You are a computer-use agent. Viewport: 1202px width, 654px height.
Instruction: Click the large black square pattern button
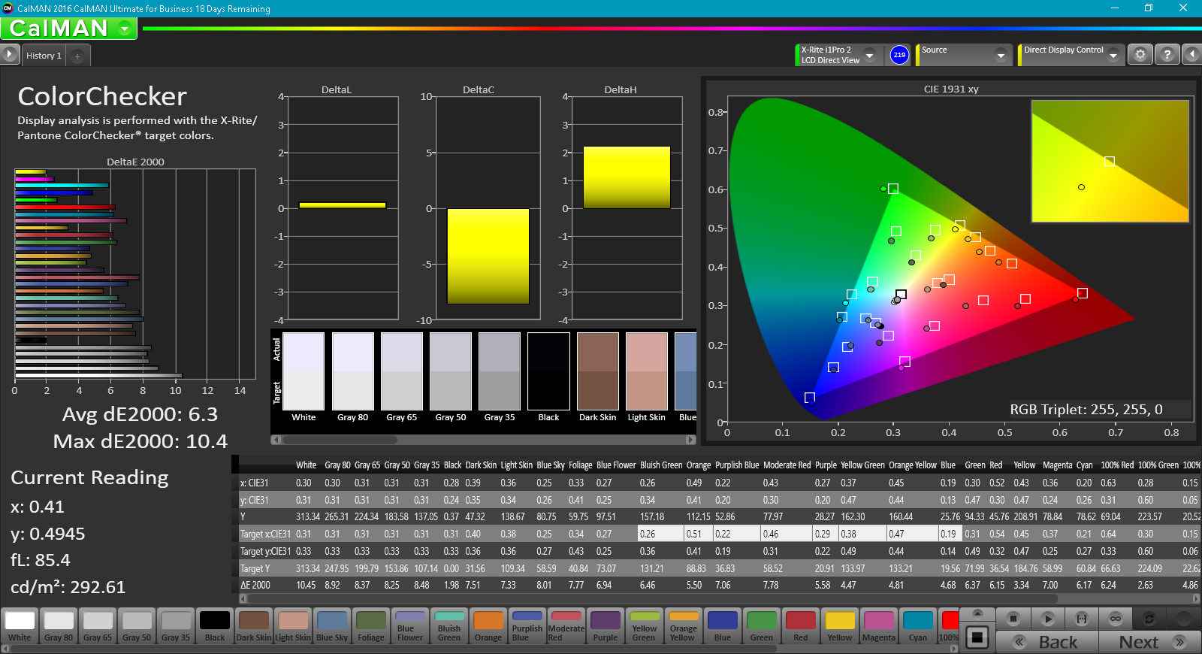[977, 637]
